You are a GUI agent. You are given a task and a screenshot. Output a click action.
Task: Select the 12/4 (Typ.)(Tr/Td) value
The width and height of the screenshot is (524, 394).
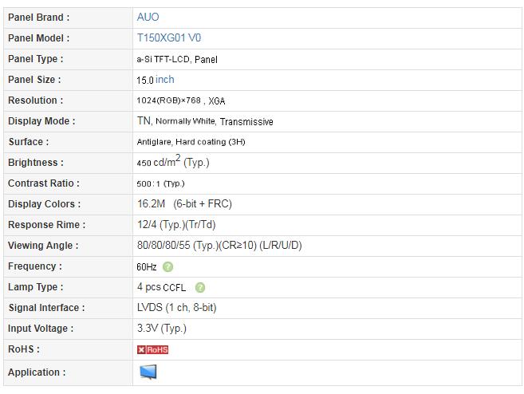point(176,225)
